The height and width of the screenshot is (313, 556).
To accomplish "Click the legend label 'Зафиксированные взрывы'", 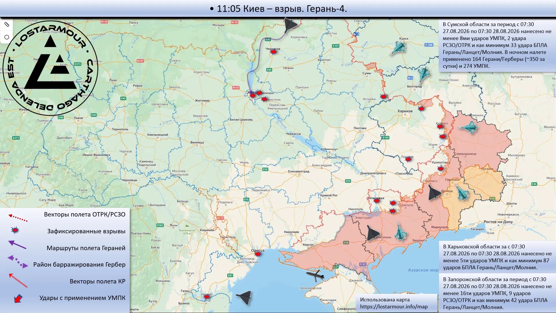I will tap(86, 231).
